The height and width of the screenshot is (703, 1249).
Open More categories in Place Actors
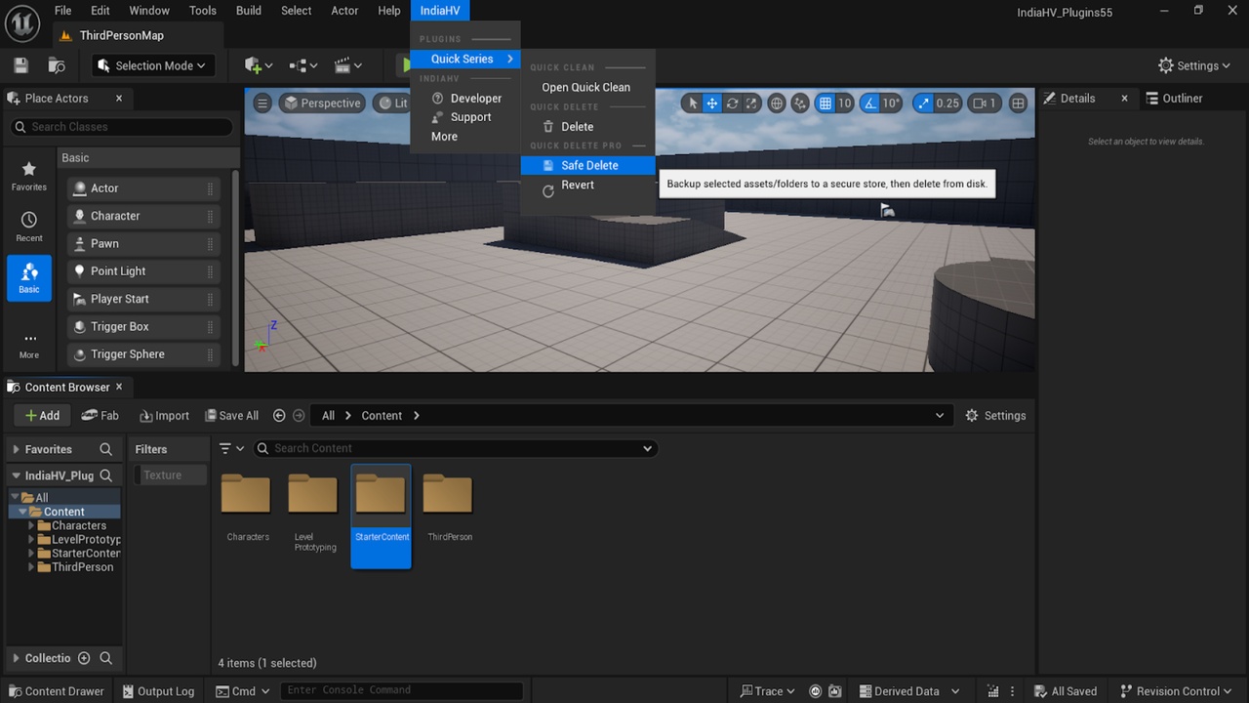tap(29, 345)
